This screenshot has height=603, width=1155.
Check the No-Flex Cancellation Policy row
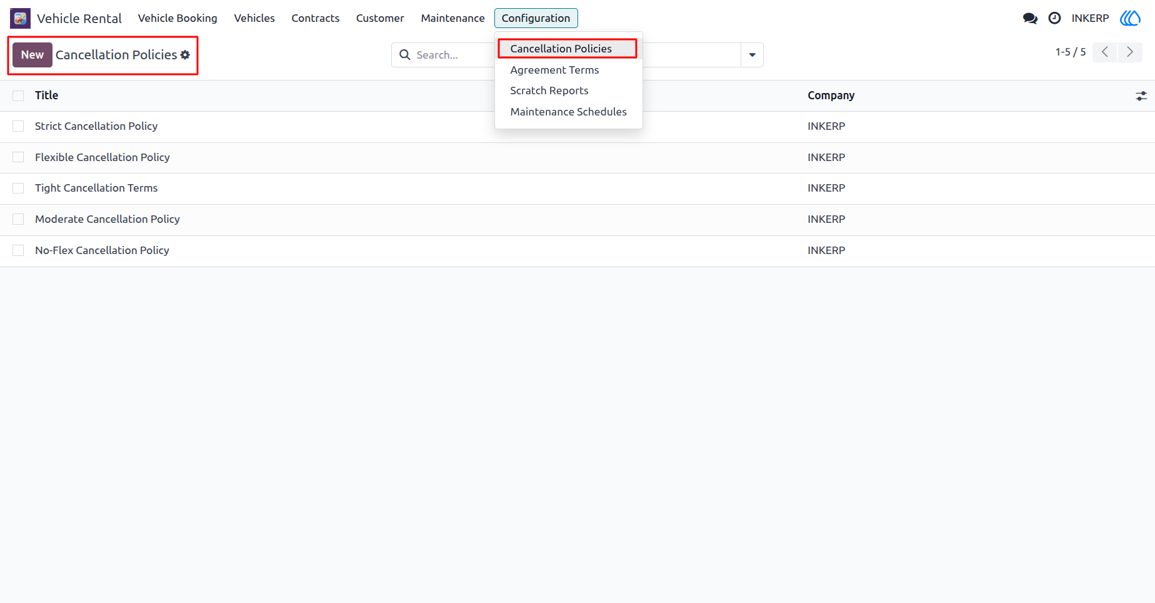click(18, 250)
